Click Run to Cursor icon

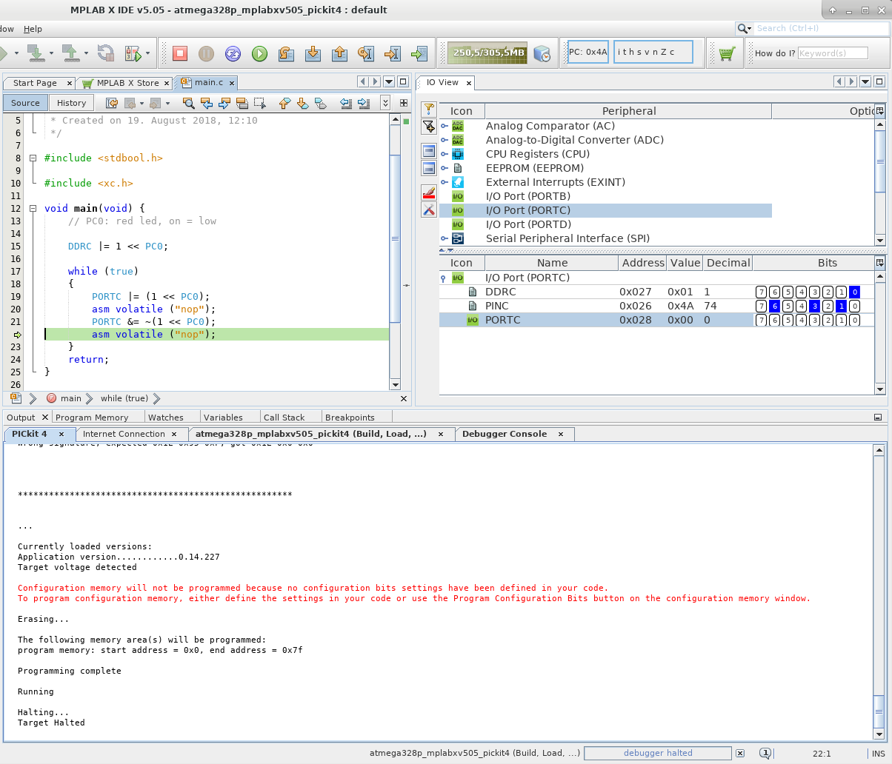click(x=366, y=53)
